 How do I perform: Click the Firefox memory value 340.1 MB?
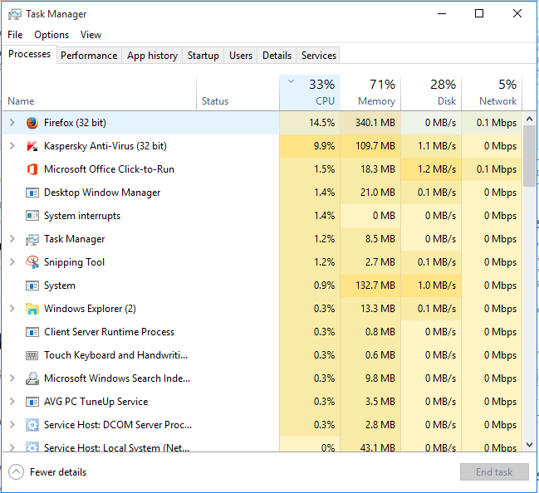click(x=375, y=123)
